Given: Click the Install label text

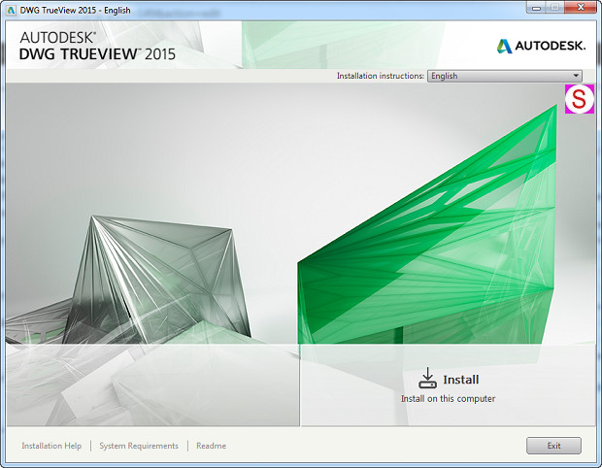Looking at the screenshot, I should [460, 380].
